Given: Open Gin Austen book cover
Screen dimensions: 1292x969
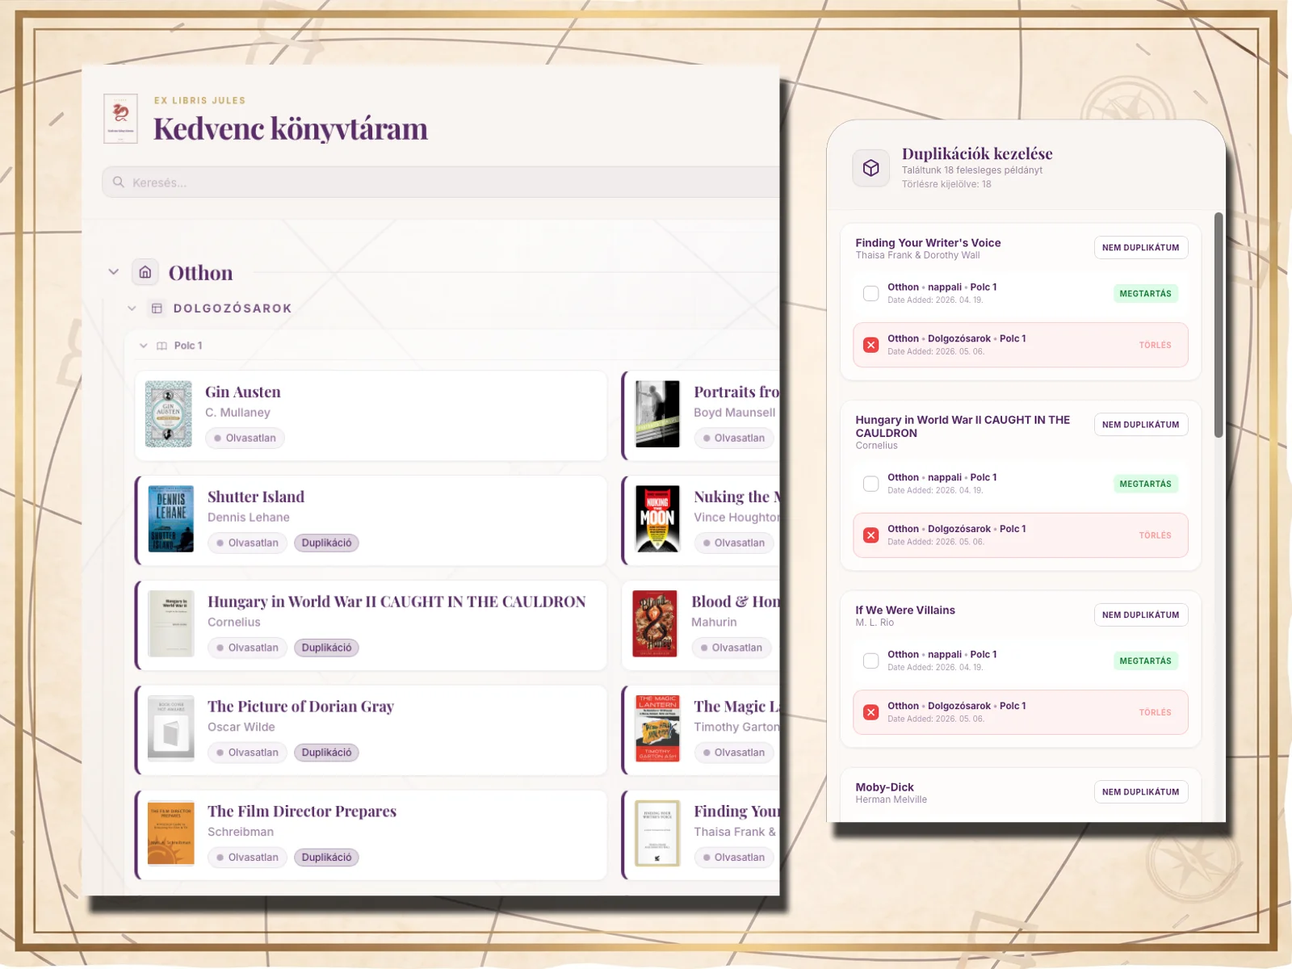Looking at the screenshot, I should click(x=169, y=414).
